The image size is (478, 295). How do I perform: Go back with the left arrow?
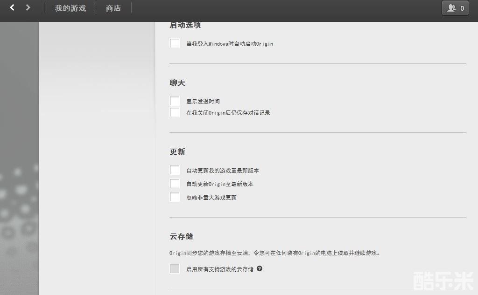(x=12, y=7)
